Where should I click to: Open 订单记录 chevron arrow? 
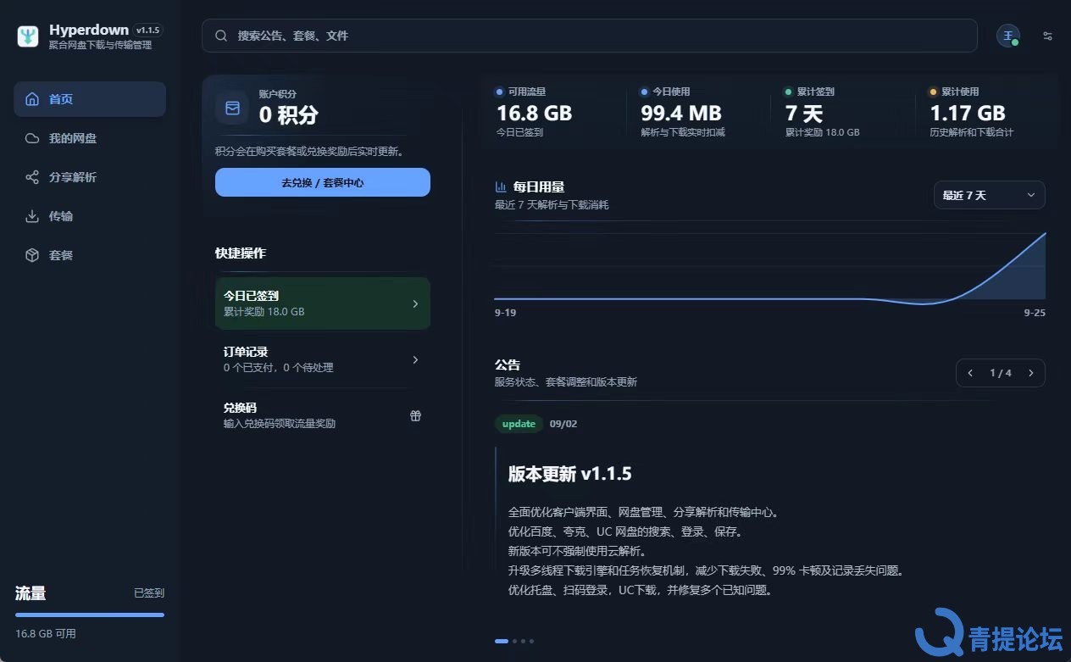[x=415, y=360]
